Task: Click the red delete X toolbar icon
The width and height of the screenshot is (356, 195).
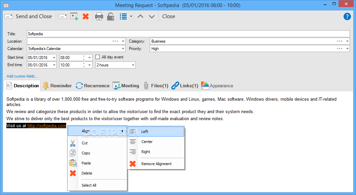Action: pos(86,16)
